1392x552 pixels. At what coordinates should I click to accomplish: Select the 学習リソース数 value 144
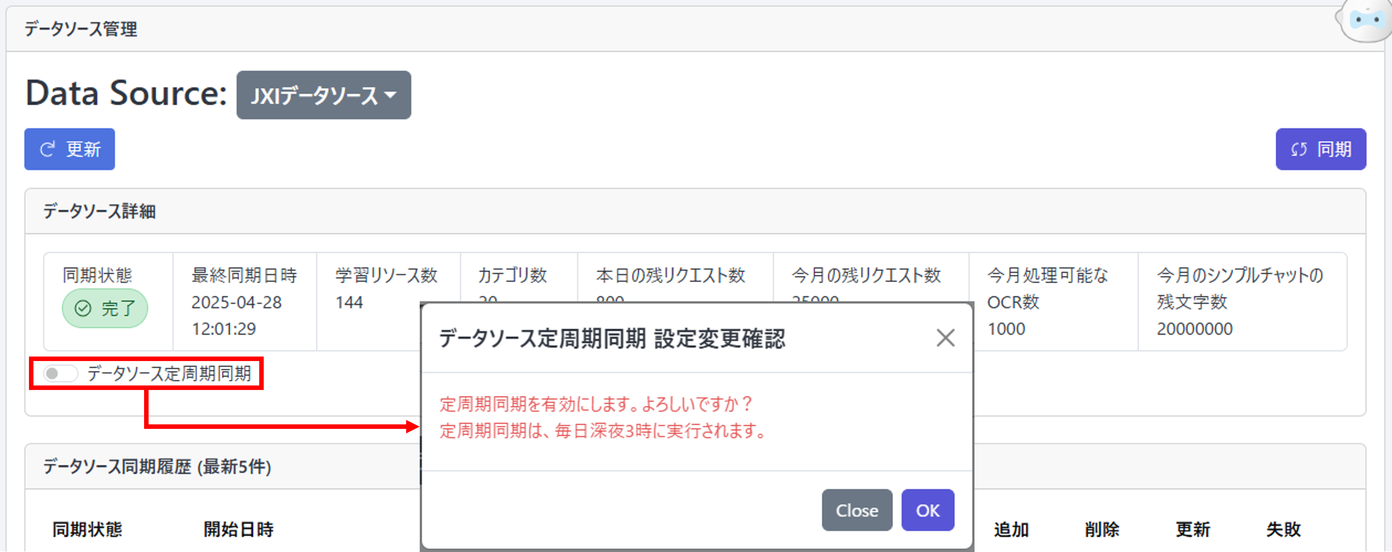click(350, 303)
